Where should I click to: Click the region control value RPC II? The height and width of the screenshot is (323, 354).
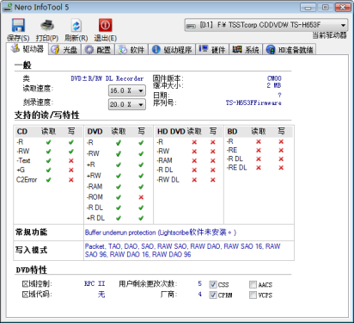(x=95, y=283)
